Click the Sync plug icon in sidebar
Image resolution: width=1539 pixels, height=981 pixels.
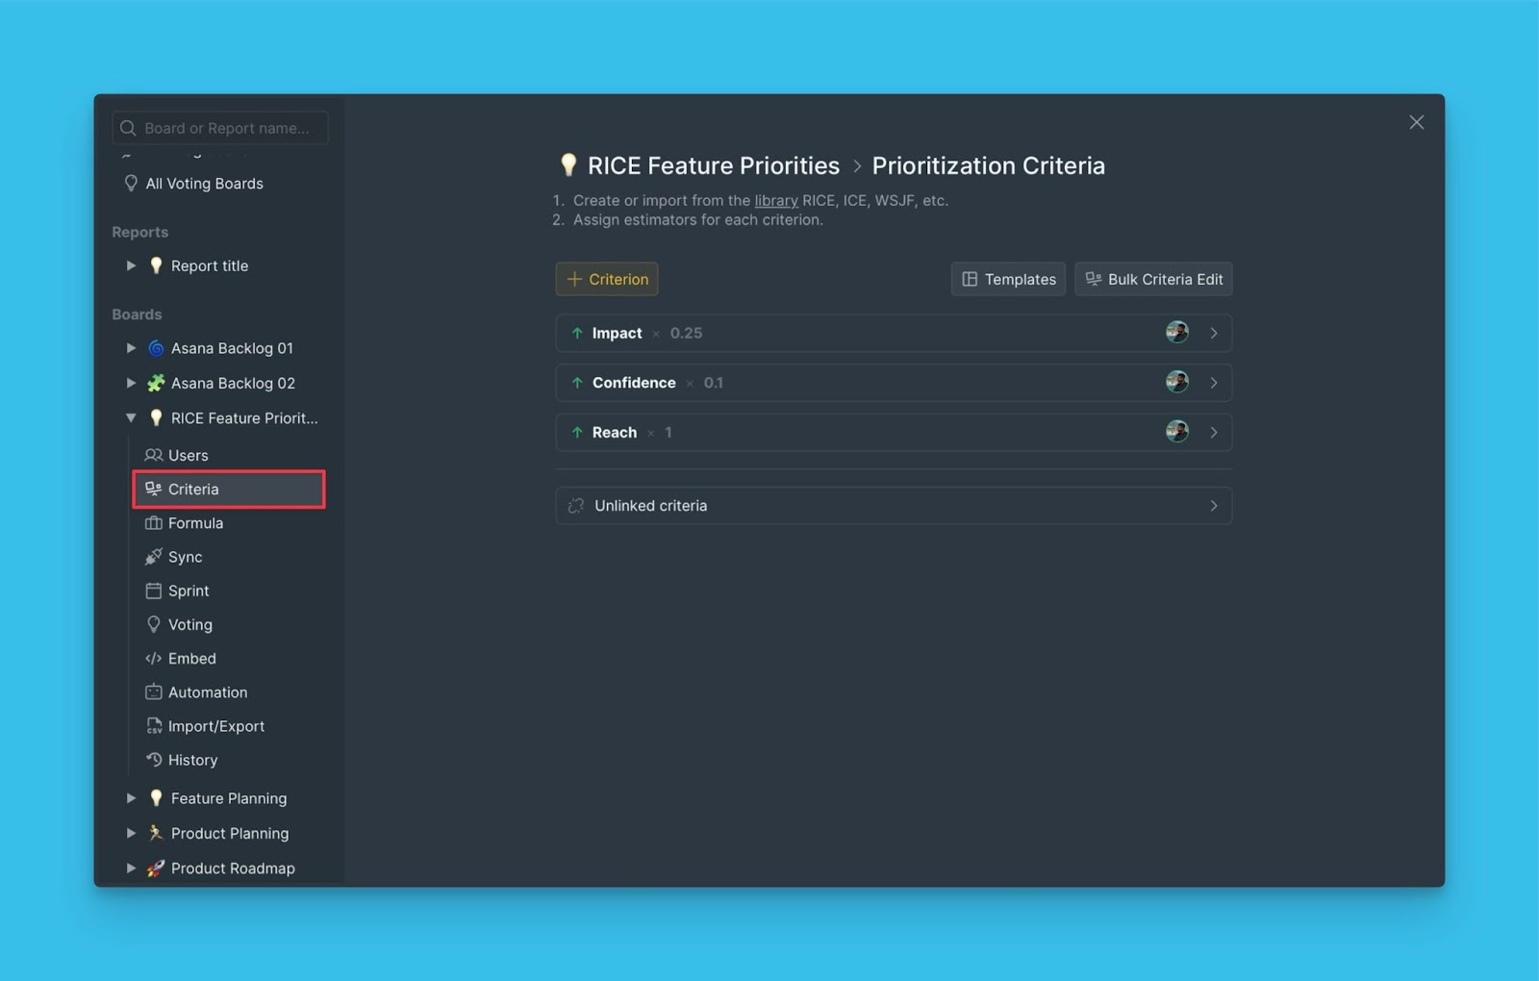point(153,557)
